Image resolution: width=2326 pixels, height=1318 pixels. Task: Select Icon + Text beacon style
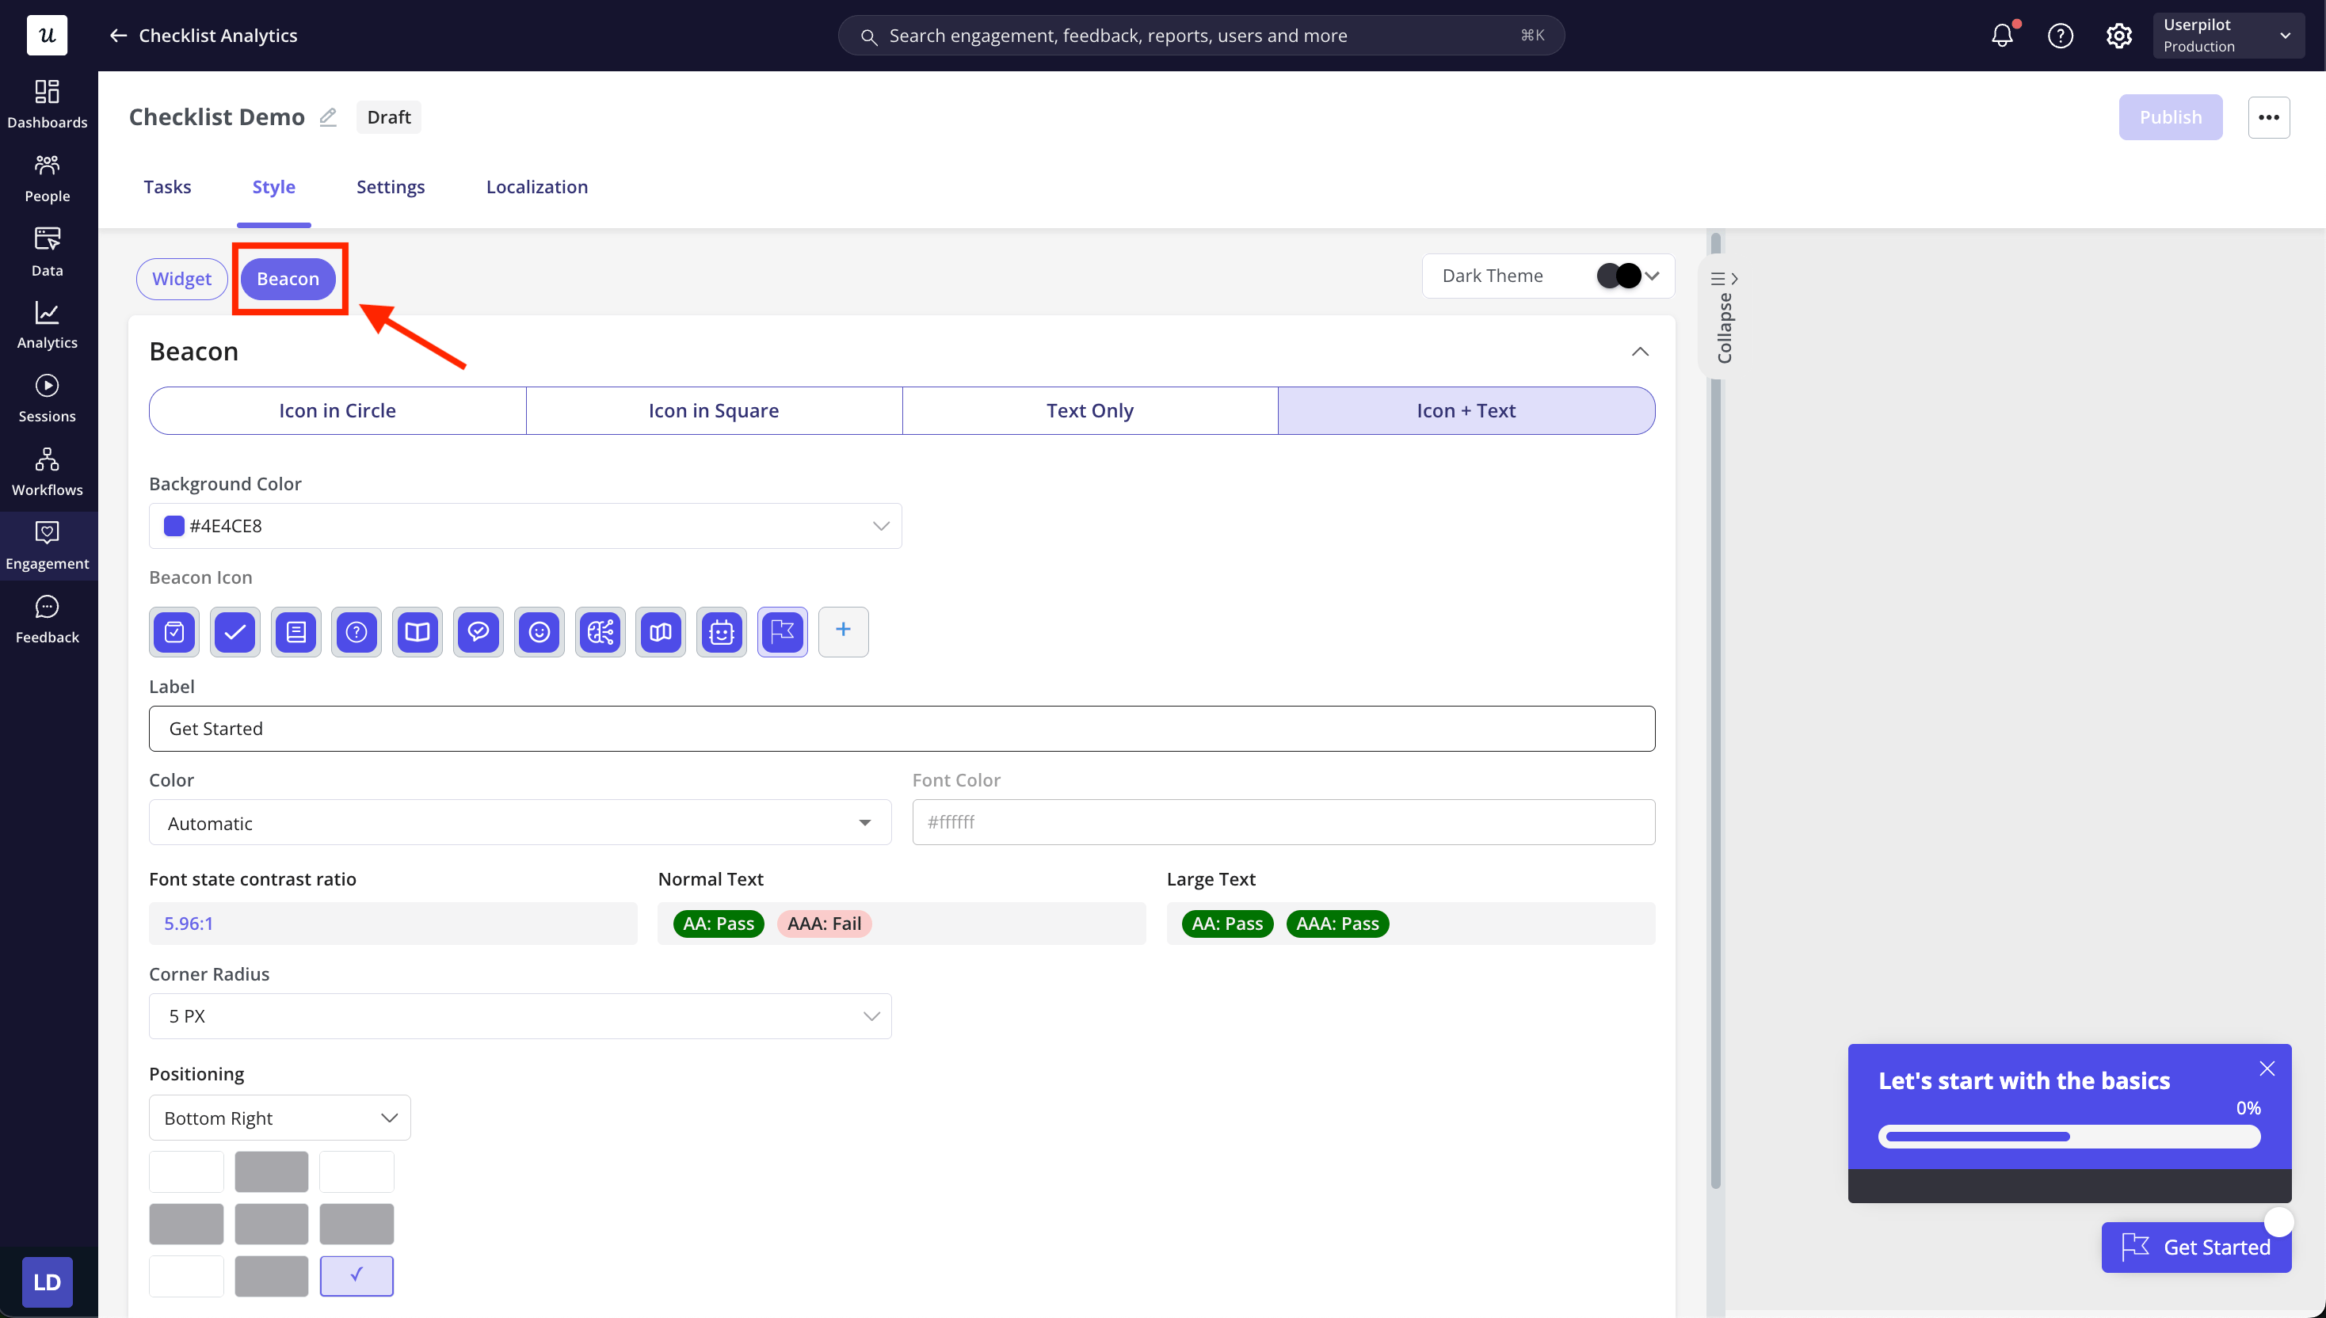pyautogui.click(x=1466, y=411)
